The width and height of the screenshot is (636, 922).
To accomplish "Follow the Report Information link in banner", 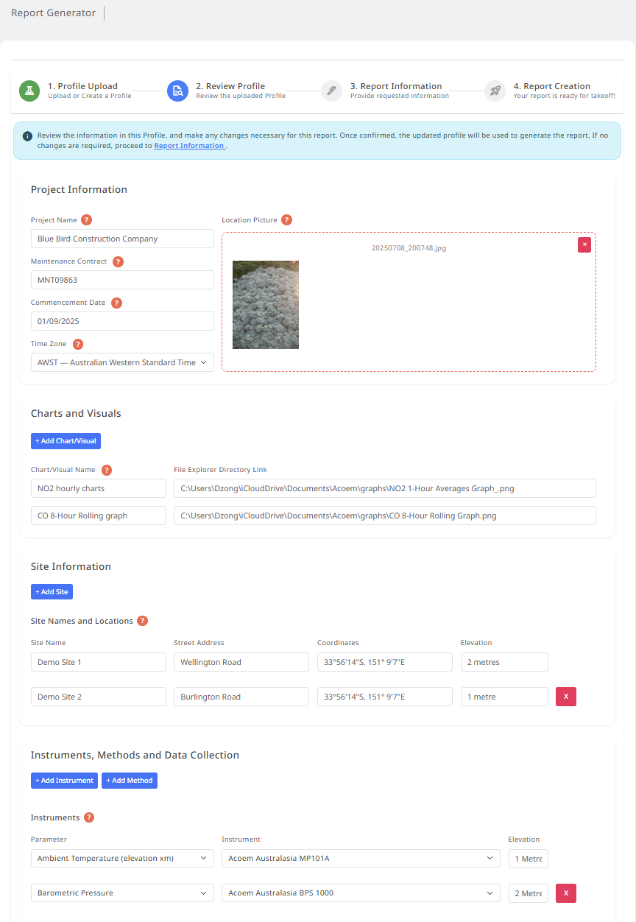I will pos(189,146).
